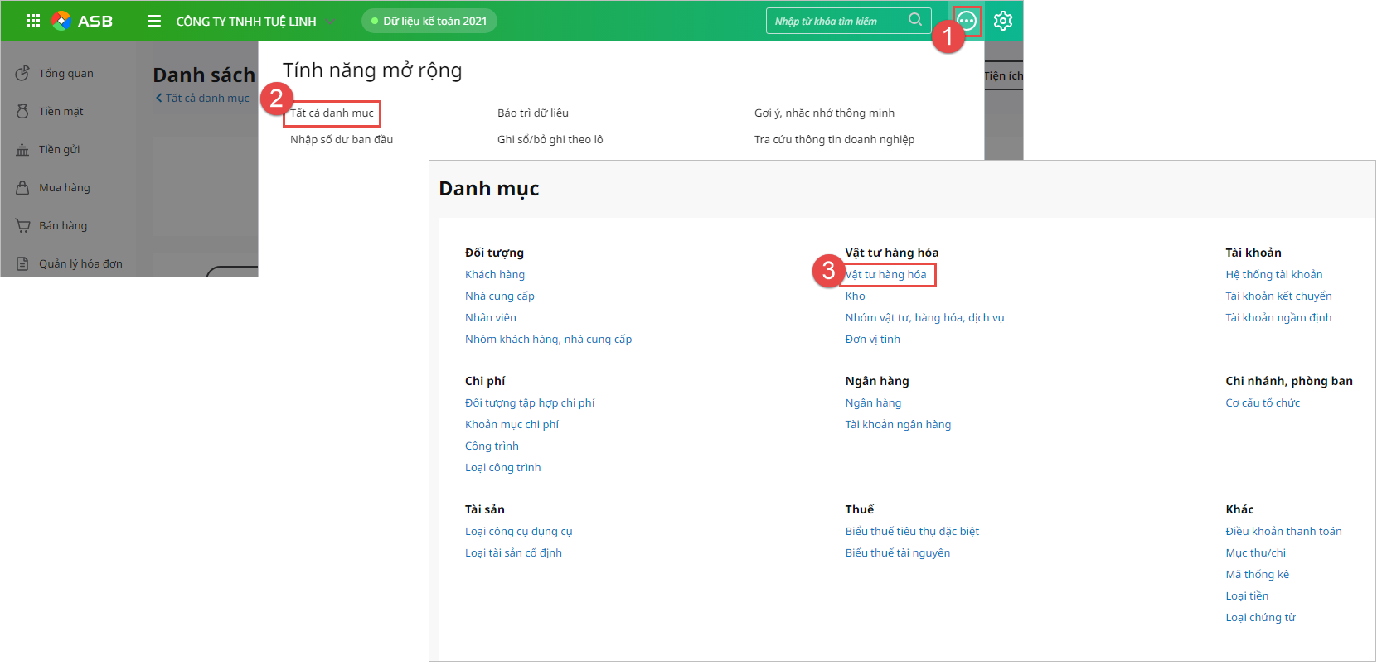1382x670 pixels.
Task: Toggle the hamburger sidebar menu
Action: coord(154,21)
